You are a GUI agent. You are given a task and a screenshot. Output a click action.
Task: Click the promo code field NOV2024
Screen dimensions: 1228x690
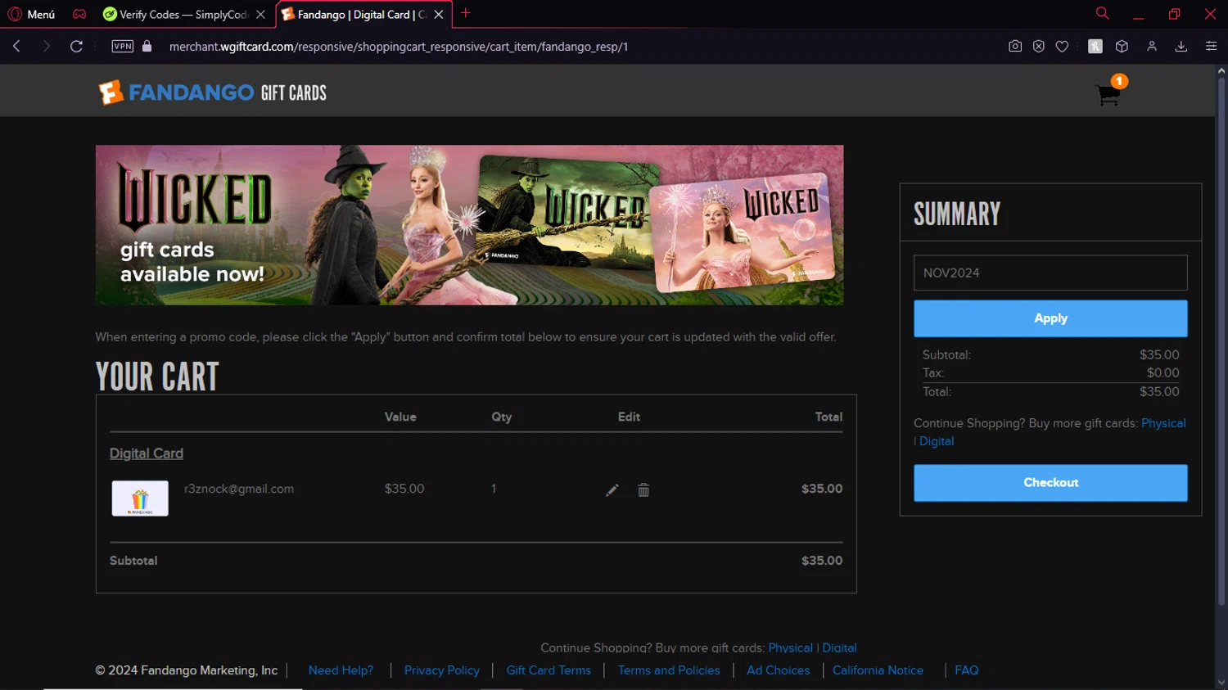[1050, 273]
